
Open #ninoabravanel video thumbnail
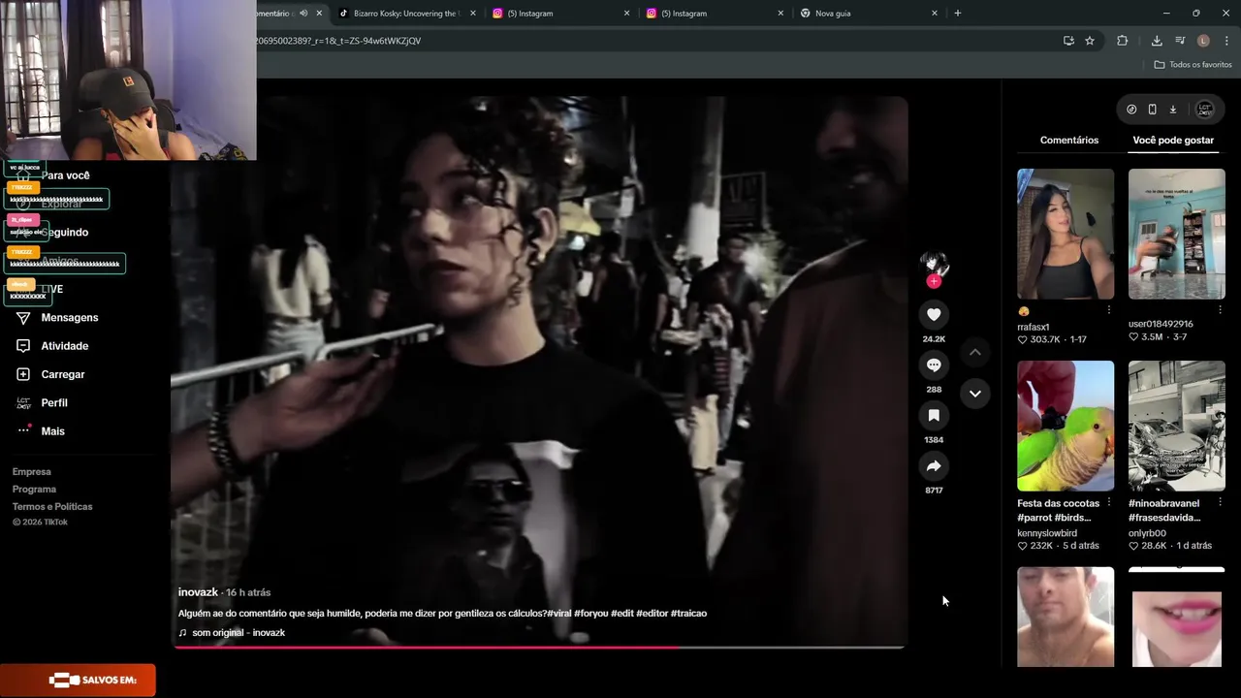click(1177, 426)
